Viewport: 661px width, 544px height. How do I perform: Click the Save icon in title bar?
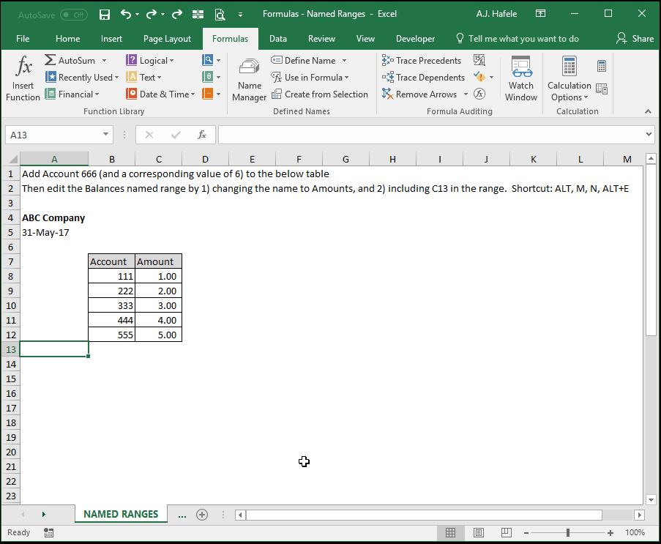pyautogui.click(x=105, y=15)
